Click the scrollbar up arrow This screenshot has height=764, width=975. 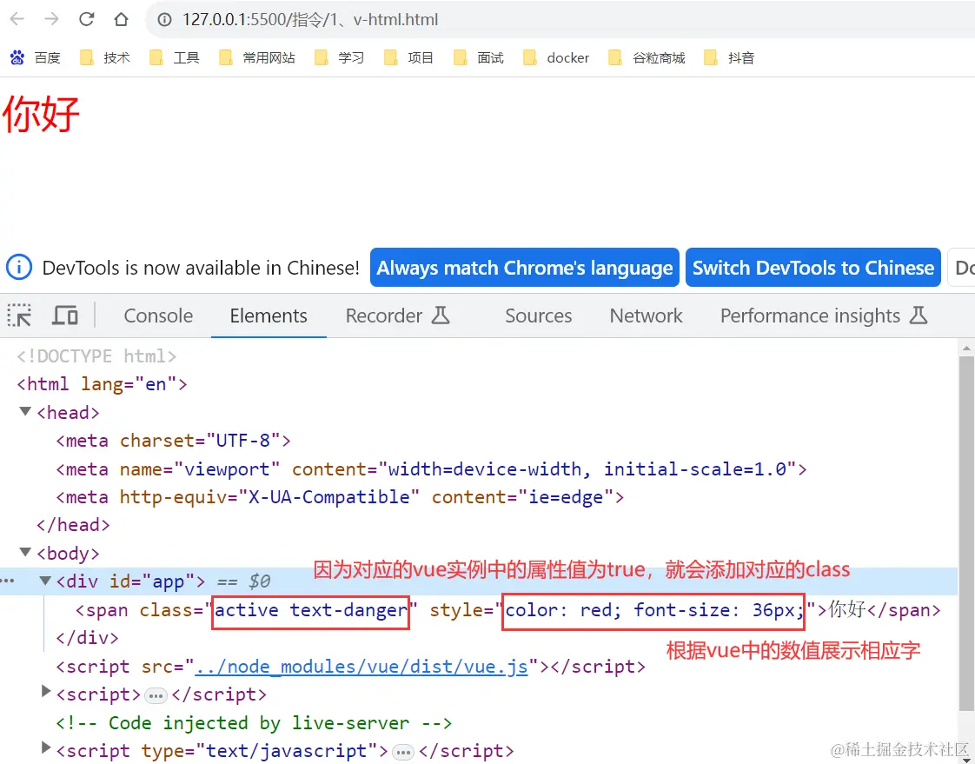pyautogui.click(x=966, y=347)
